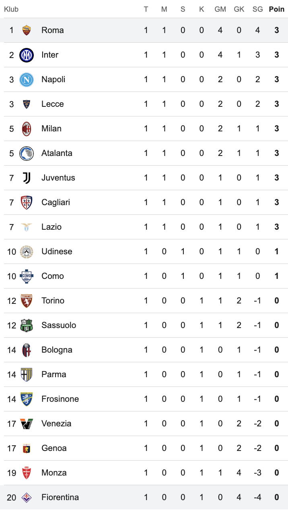Click the Inter club logo

(x=27, y=55)
